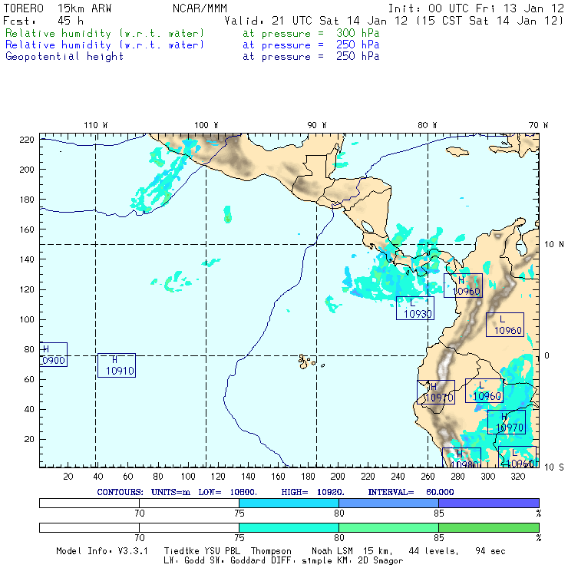Viewport: 568px width, 568px height.
Task: Click the 'H 10980' high marker box
Action: coord(462,457)
